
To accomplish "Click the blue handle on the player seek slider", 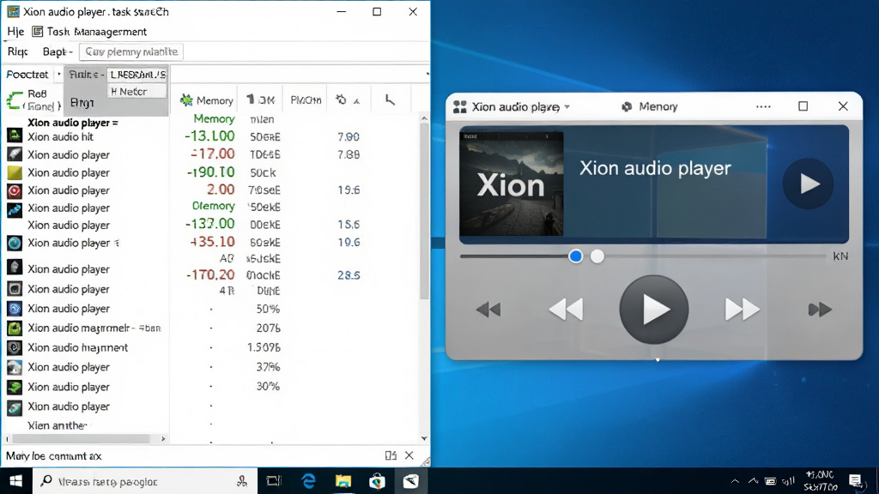I will pyautogui.click(x=575, y=256).
